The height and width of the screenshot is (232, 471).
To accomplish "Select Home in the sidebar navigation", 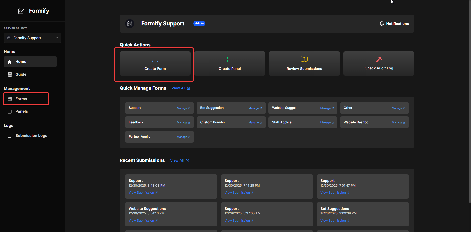I will 21,62.
